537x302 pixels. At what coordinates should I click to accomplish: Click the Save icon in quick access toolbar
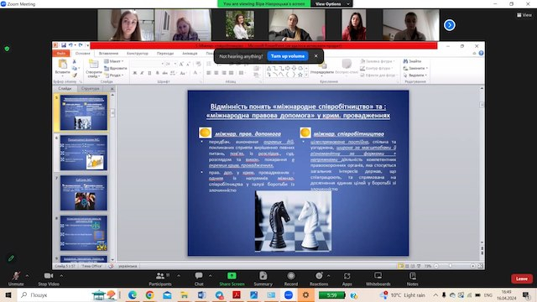coord(64,45)
